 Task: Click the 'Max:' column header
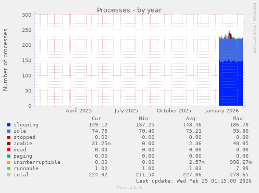239,119
